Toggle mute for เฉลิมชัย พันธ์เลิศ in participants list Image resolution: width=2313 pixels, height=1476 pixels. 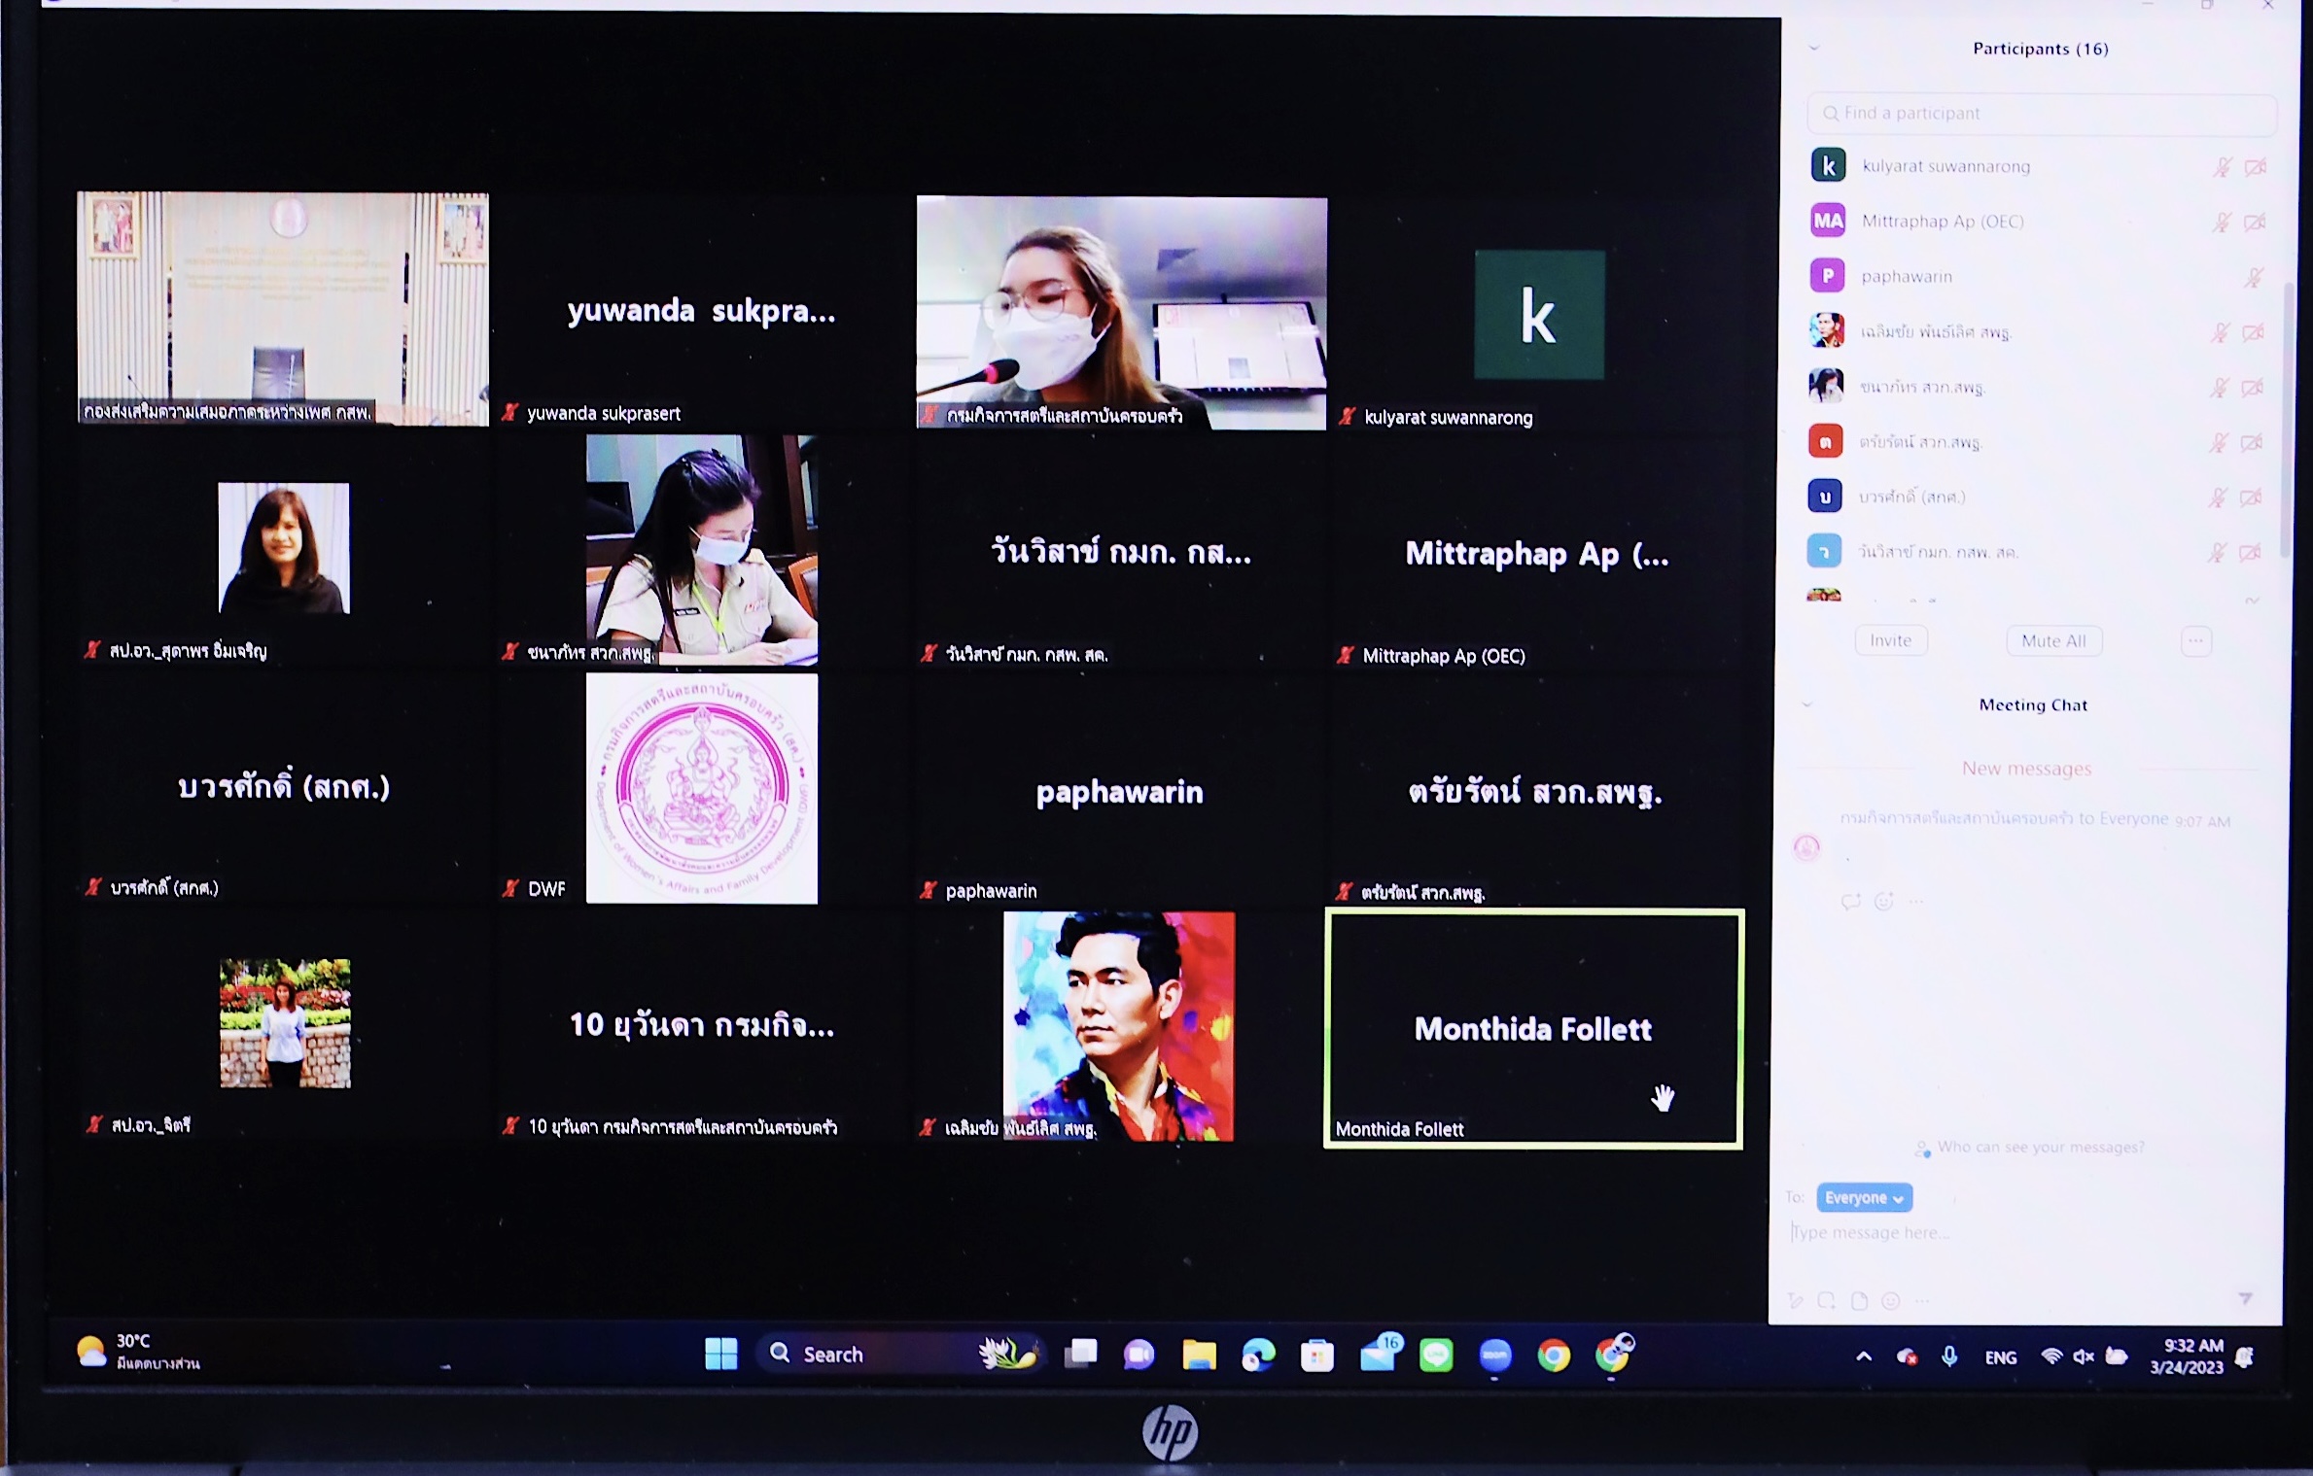coord(2221,333)
